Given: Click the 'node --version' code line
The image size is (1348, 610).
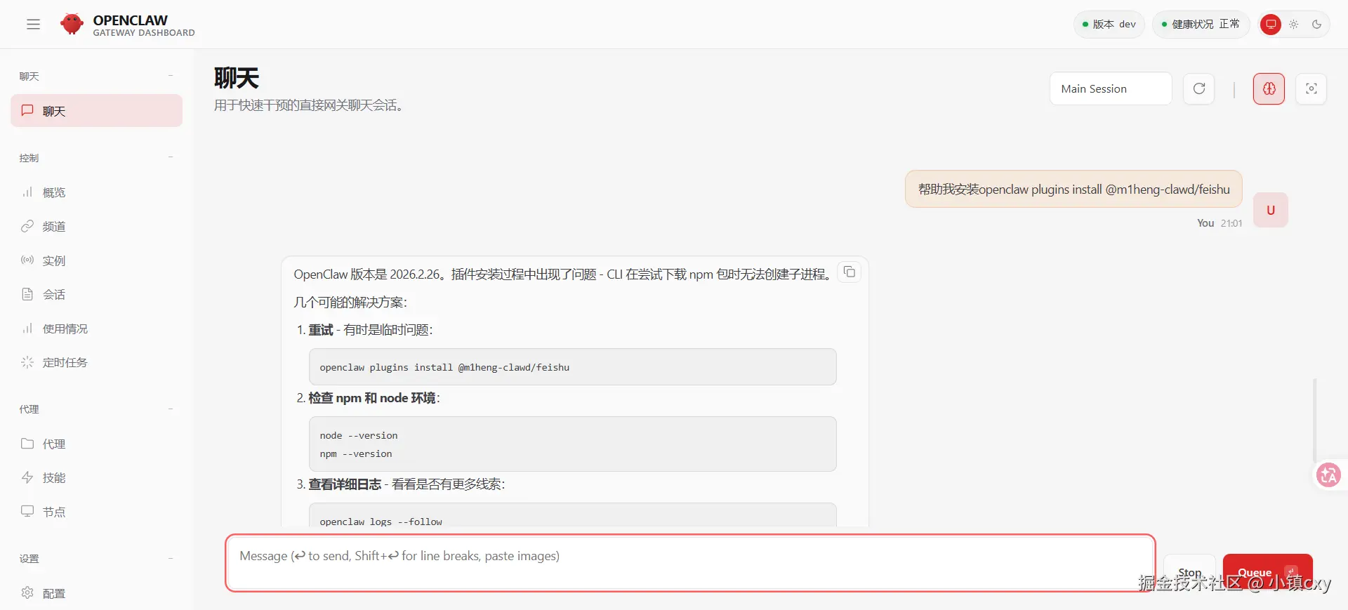Looking at the screenshot, I should click(359, 436).
